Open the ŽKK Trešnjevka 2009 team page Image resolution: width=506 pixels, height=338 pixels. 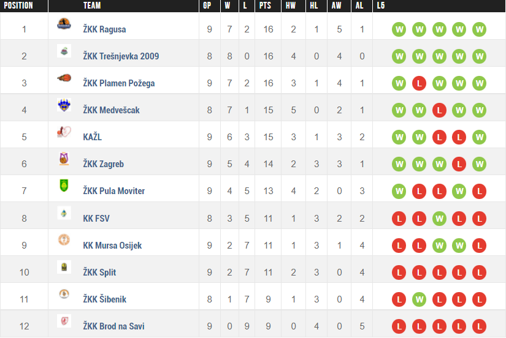[x=121, y=56]
